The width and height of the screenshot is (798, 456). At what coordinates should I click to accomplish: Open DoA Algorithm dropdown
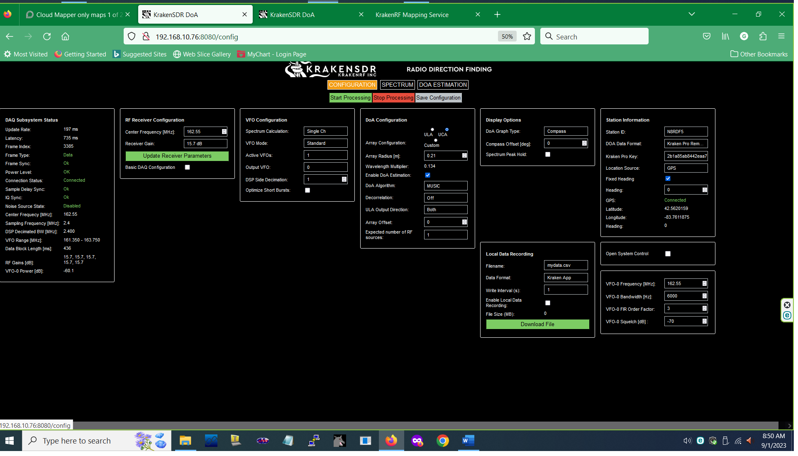click(x=446, y=186)
